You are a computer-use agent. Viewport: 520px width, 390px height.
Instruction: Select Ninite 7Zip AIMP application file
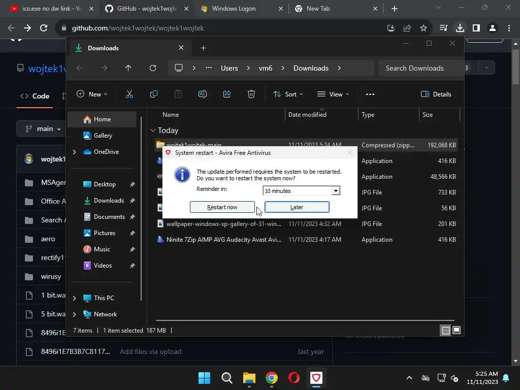coord(307,240)
